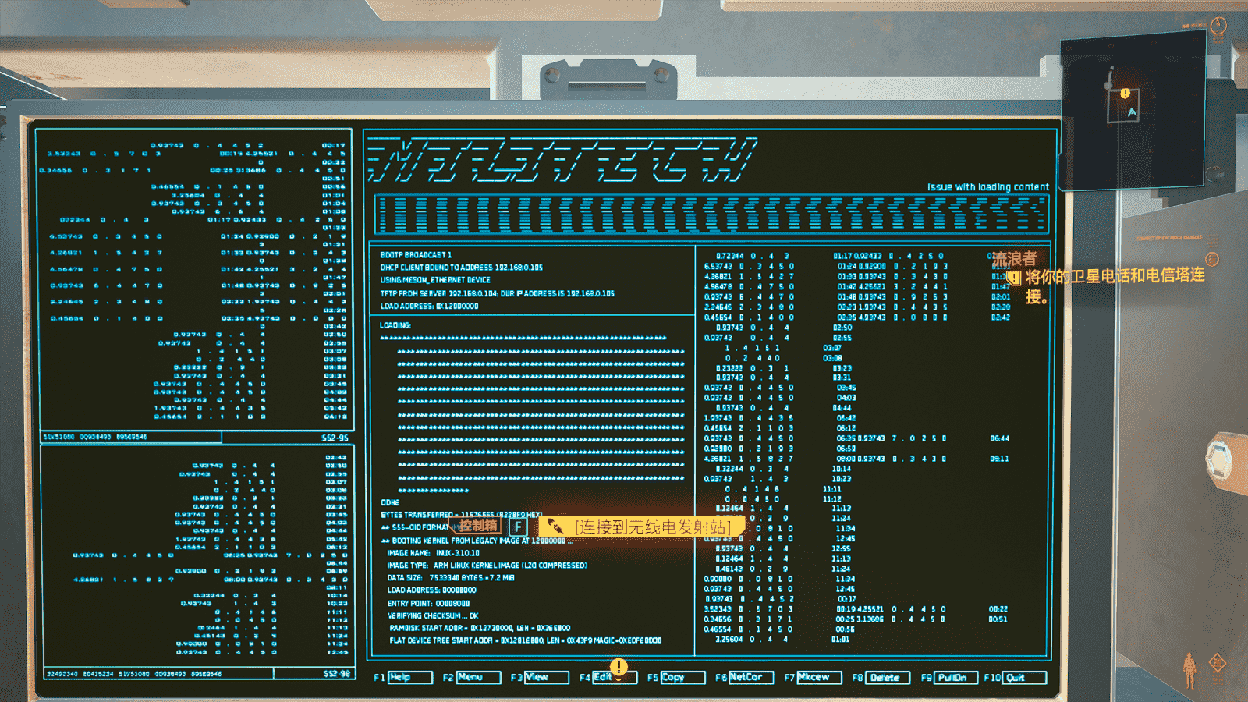The image size is (1248, 702).
Task: Click the 'FLAT DEVICE TREE START ADDR' line
Action: pyautogui.click(x=526, y=640)
